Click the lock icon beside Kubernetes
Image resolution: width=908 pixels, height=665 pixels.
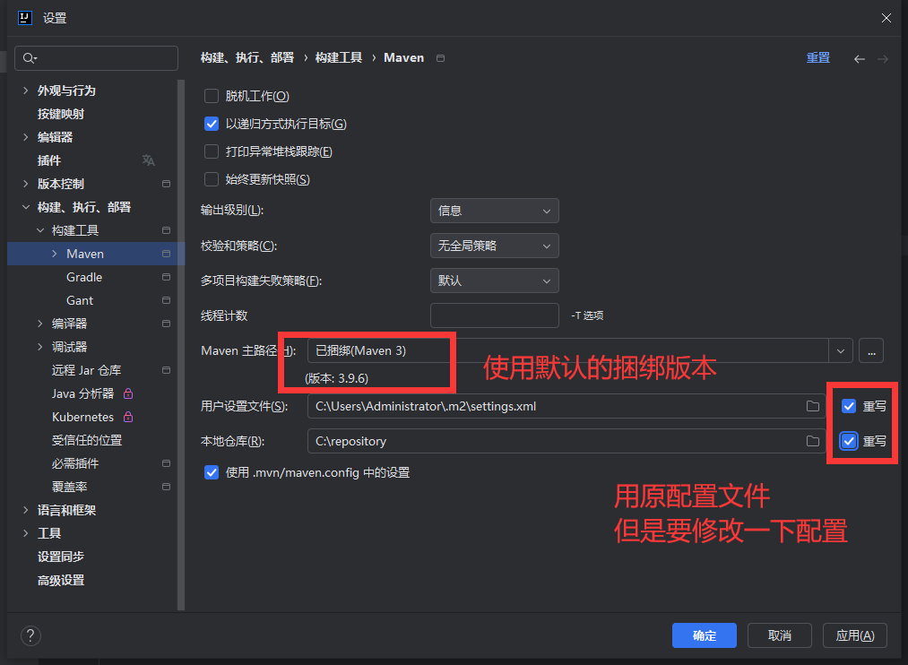[x=130, y=416]
